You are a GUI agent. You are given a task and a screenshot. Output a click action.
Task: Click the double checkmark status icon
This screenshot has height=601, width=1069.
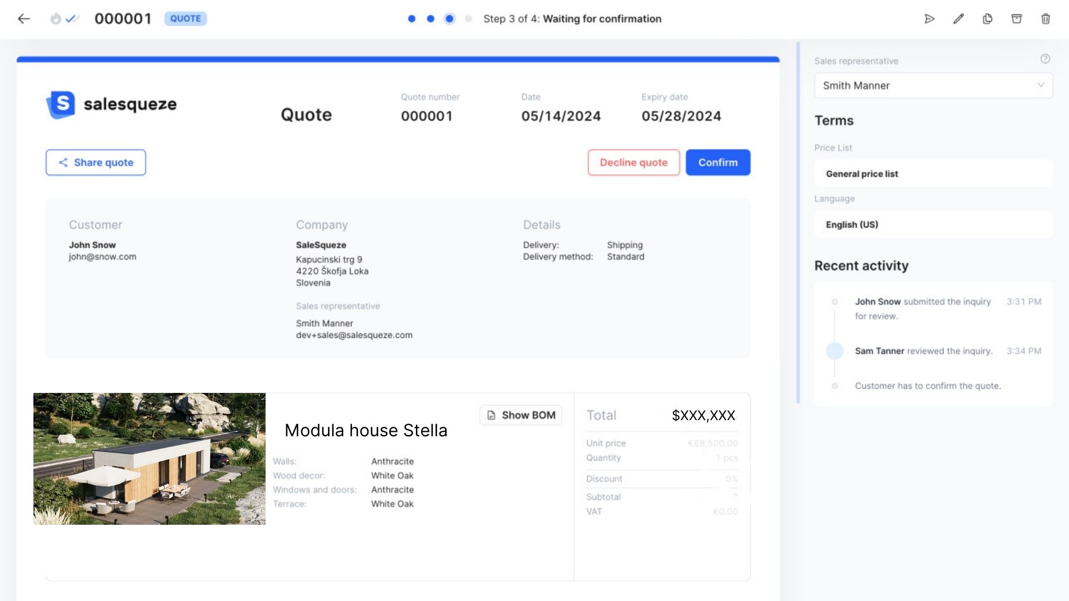(x=72, y=19)
